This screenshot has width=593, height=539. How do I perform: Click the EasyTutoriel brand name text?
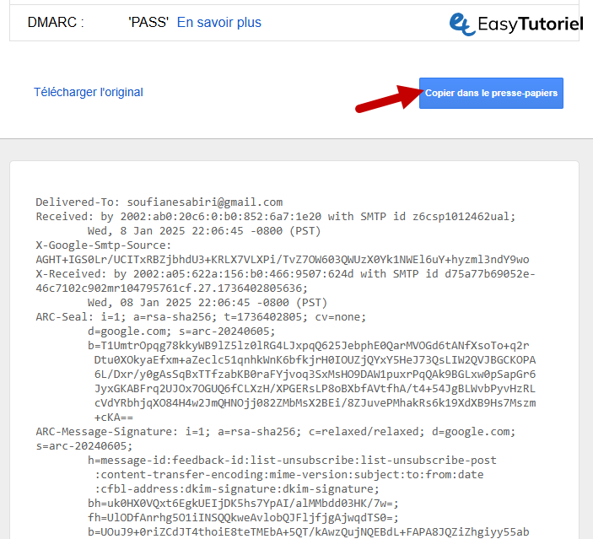coord(530,24)
